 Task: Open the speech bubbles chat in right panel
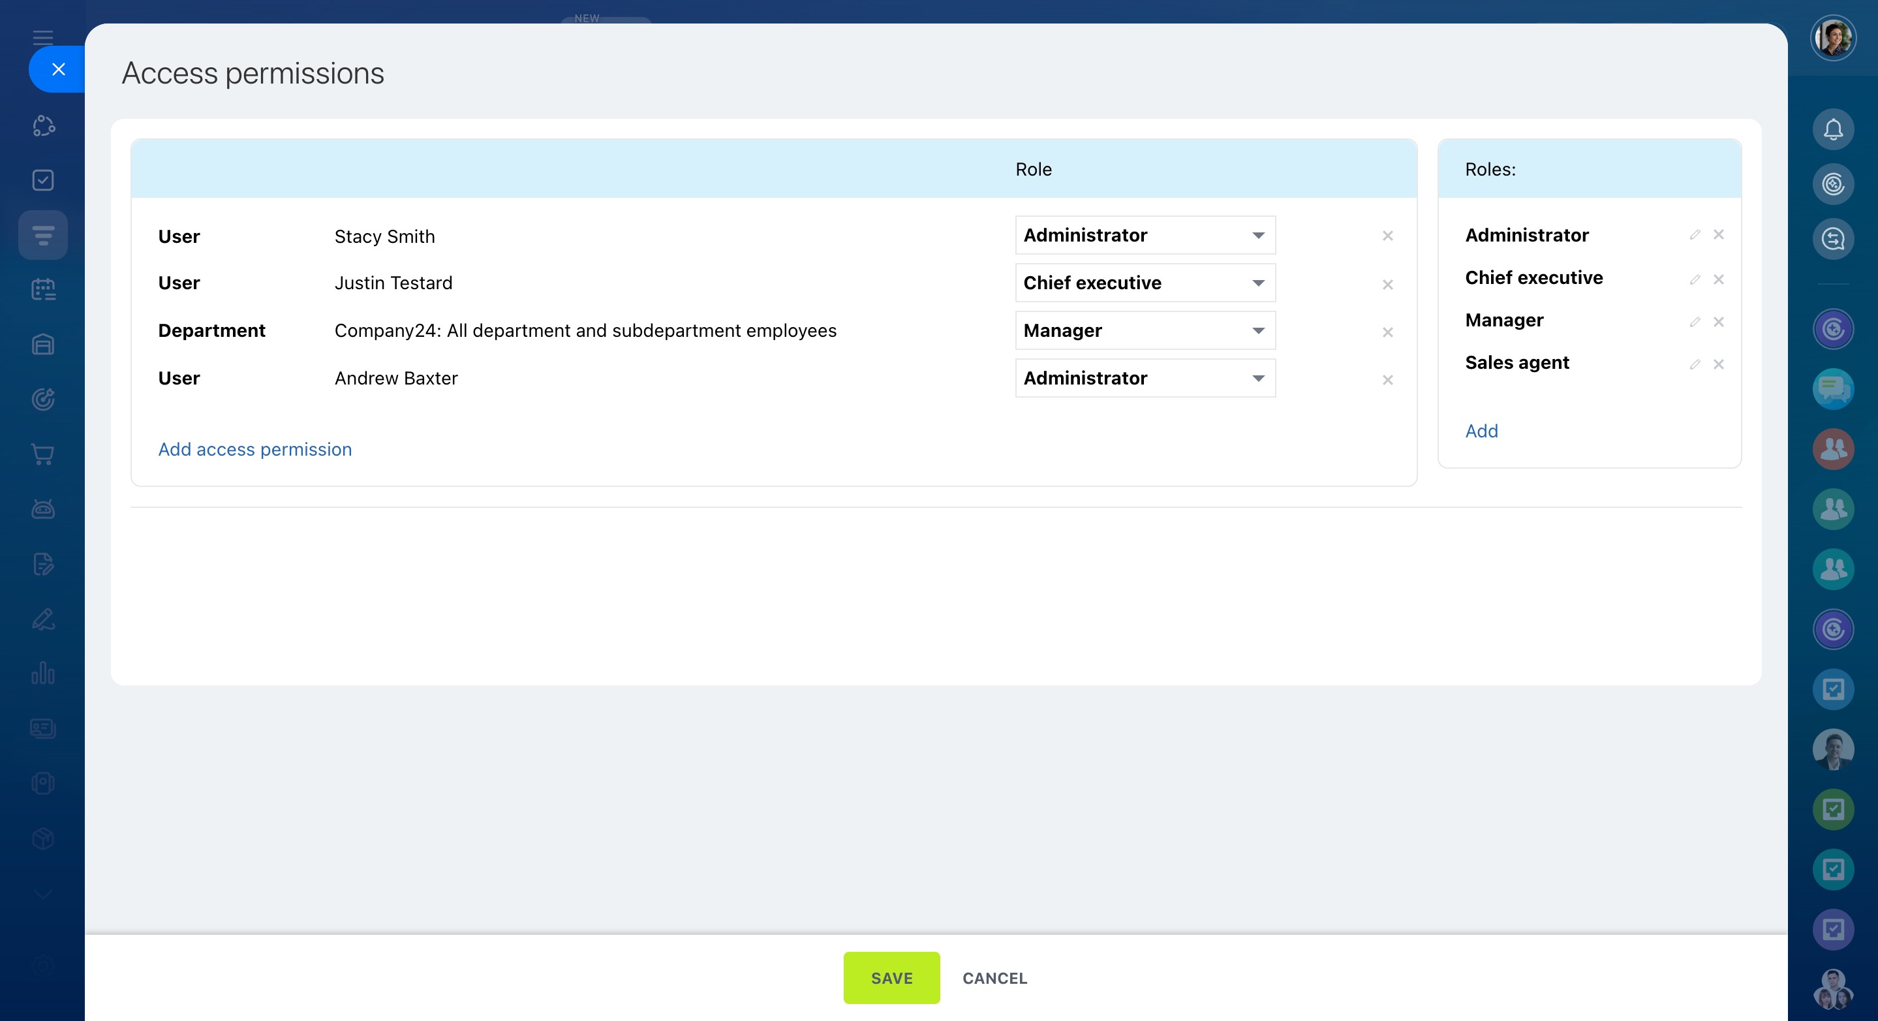pos(1833,388)
